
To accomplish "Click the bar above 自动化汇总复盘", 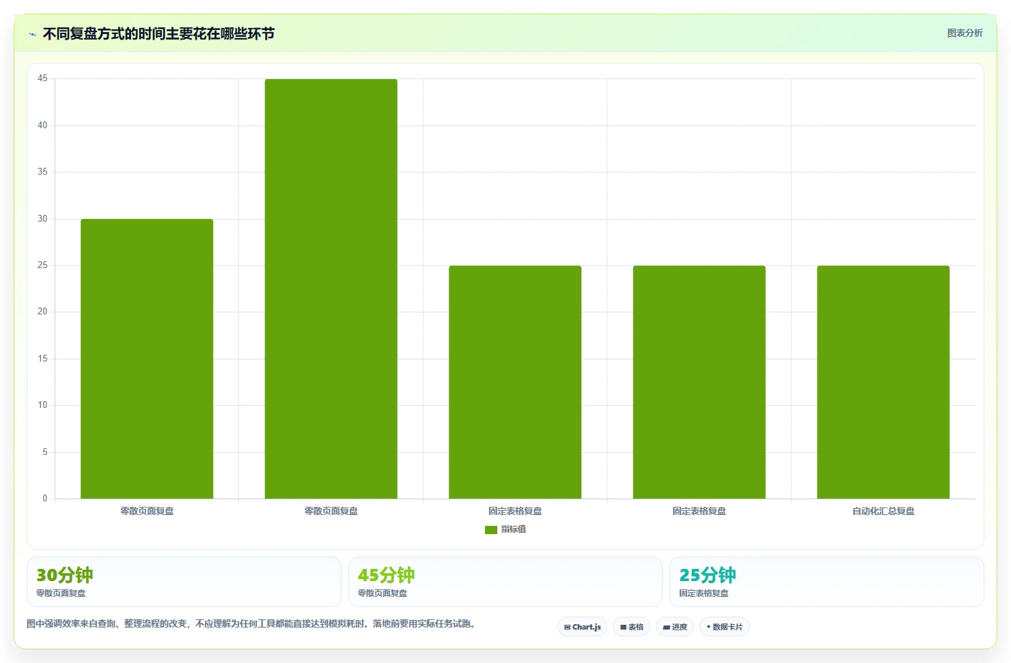I will [x=883, y=382].
